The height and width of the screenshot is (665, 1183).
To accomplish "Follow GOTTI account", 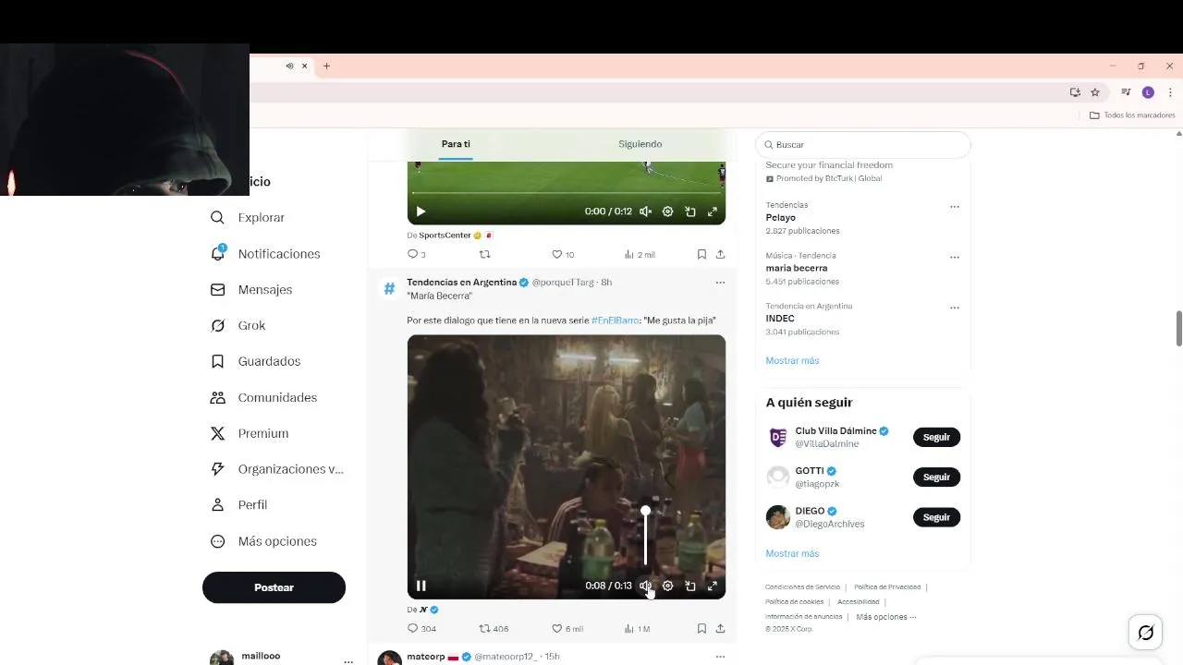I will [936, 477].
